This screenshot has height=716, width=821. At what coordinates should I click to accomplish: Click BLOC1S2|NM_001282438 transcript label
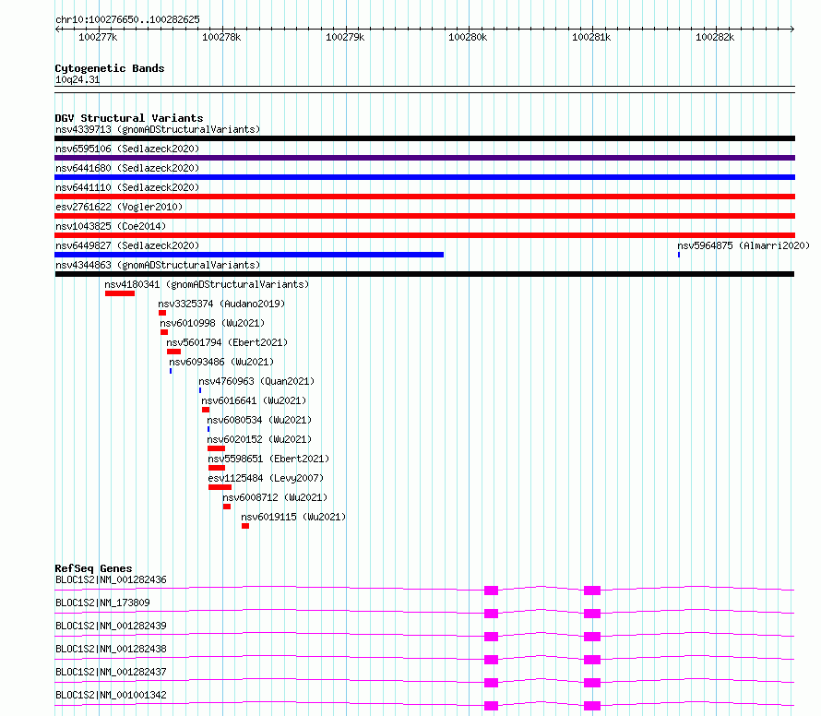pyautogui.click(x=111, y=649)
